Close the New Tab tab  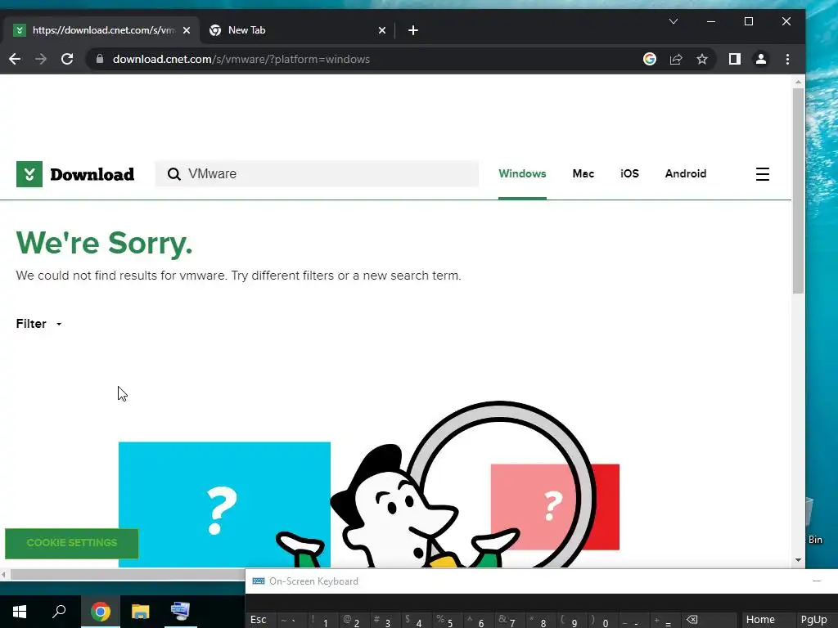pyautogui.click(x=382, y=30)
